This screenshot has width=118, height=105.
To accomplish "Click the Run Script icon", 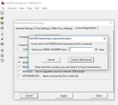I will click(x=2, y=39).
